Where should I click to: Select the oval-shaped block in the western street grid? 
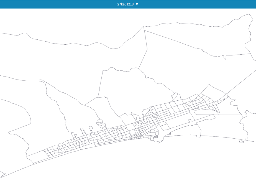(x=93, y=138)
